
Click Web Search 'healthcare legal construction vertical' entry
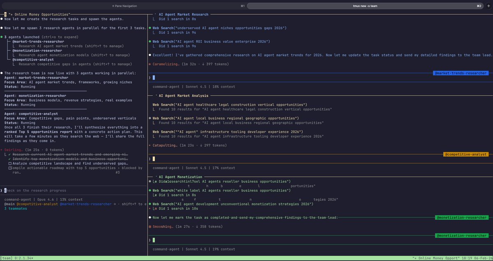point(230,105)
